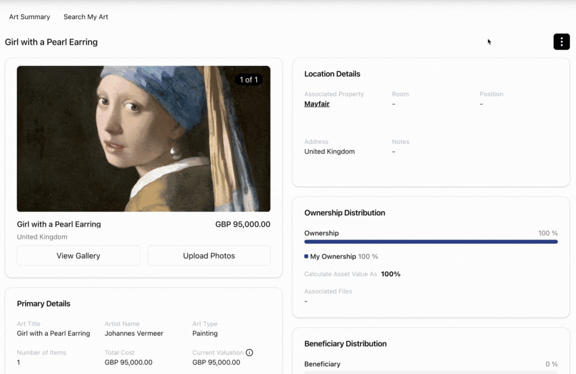This screenshot has height=374, width=576.
Task: Click the Upload Photos button
Action: [209, 256]
